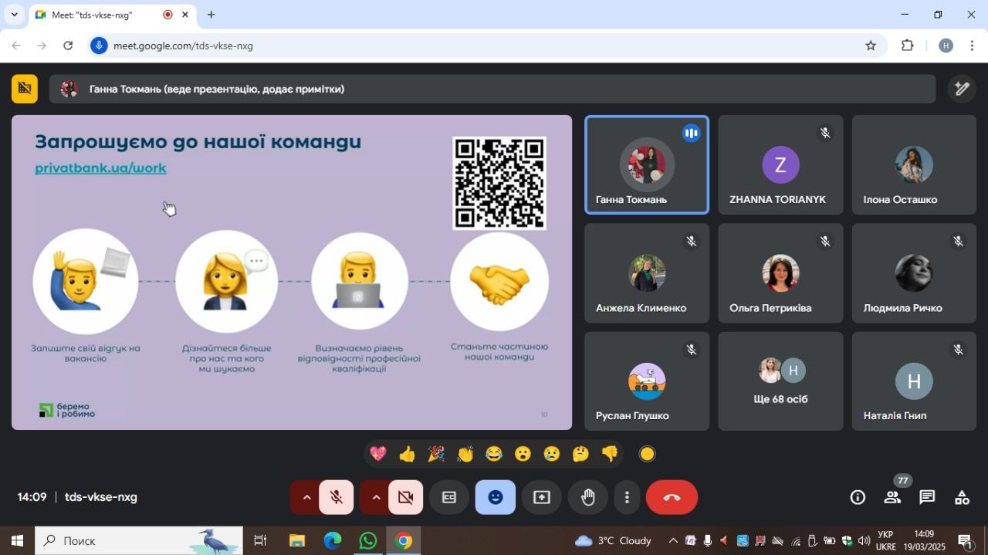Image resolution: width=988 pixels, height=555 pixels.
Task: Select Ганна Токмань's video tile
Action: point(647,164)
